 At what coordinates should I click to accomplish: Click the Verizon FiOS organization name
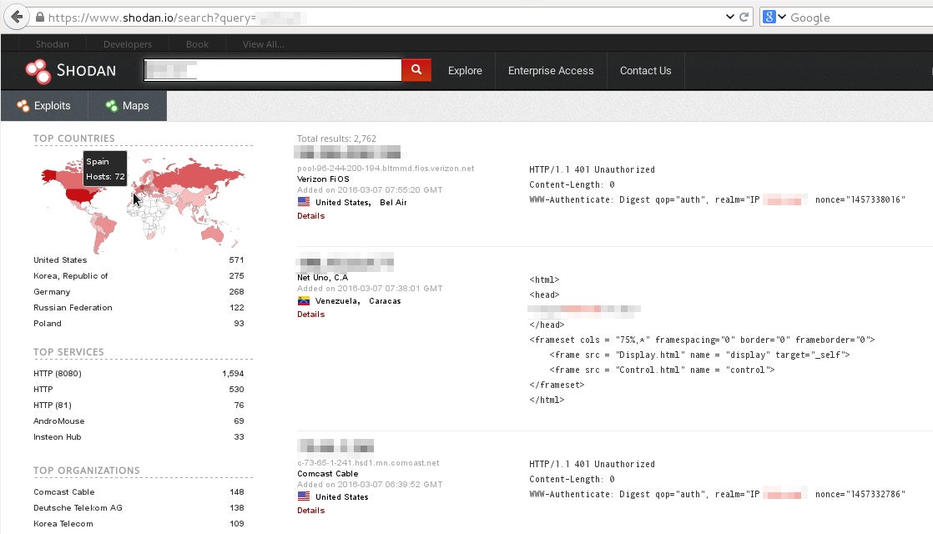(x=323, y=179)
